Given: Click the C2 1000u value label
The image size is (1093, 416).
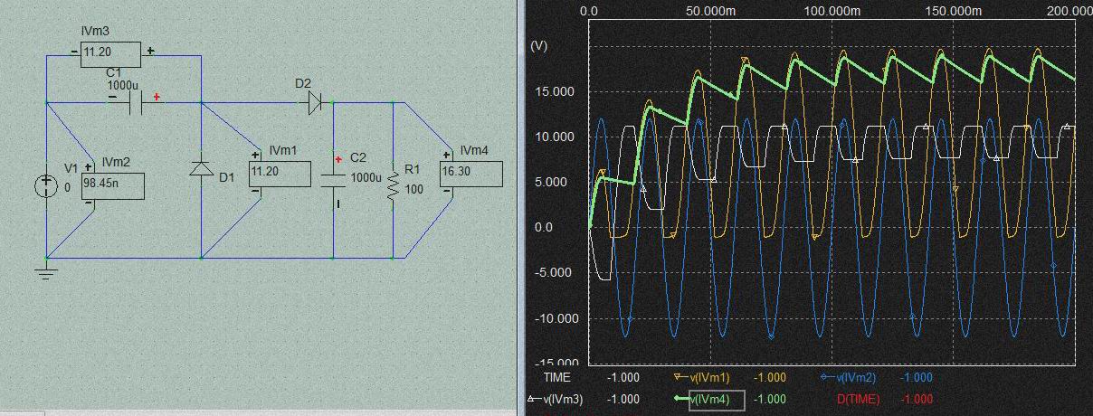Looking at the screenshot, I should coord(366,178).
